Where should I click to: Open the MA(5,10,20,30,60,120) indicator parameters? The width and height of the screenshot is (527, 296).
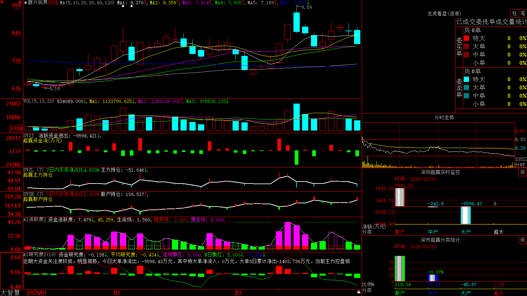pos(87,3)
